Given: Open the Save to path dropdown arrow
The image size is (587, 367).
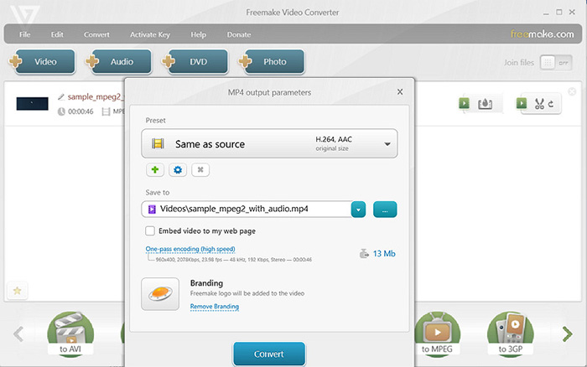Looking at the screenshot, I should [x=358, y=209].
